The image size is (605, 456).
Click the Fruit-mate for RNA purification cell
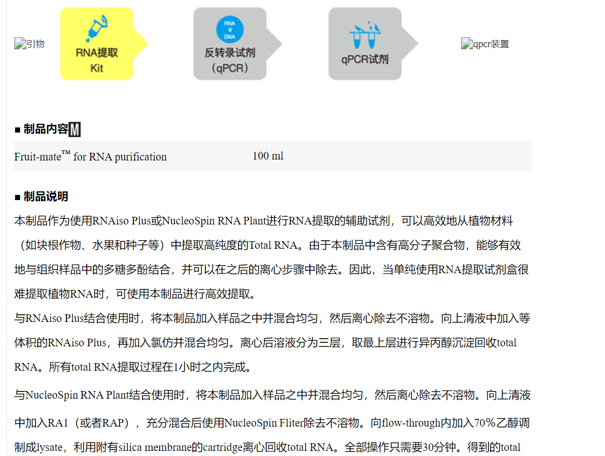tap(90, 157)
